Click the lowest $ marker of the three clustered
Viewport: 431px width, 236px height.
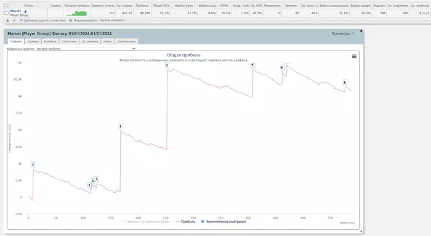pyautogui.click(x=89, y=185)
